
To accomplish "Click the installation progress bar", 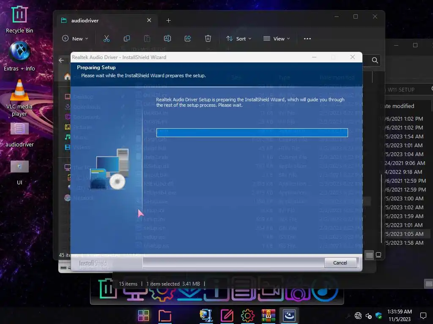I will 252,132.
